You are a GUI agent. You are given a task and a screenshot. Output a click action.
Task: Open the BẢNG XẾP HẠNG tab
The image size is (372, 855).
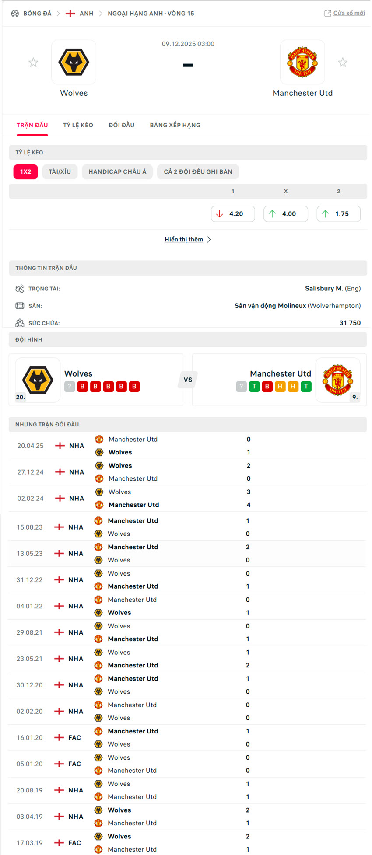(175, 125)
